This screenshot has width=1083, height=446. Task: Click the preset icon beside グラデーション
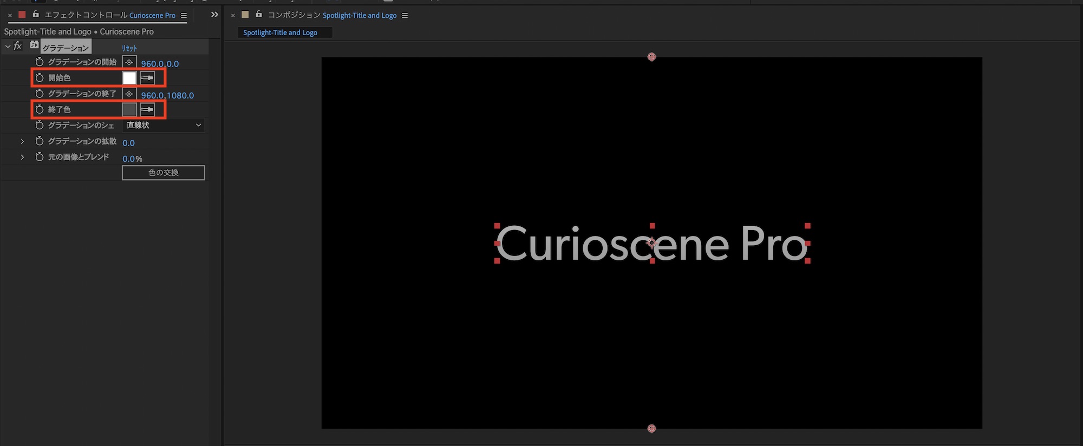tap(34, 44)
